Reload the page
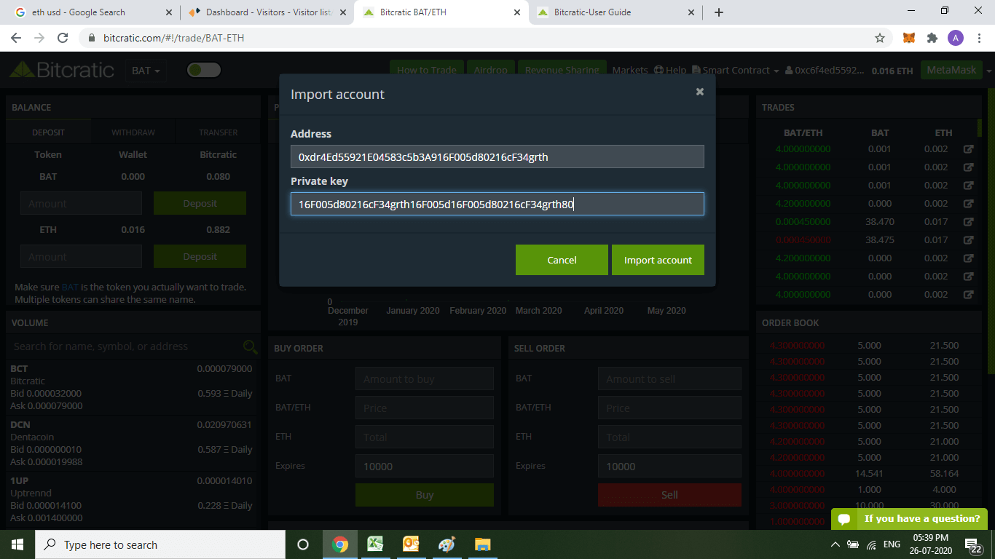Image resolution: width=995 pixels, height=559 pixels. click(x=63, y=38)
